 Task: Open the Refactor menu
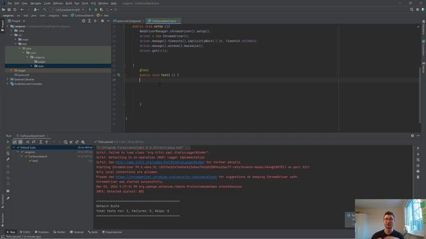click(x=58, y=3)
